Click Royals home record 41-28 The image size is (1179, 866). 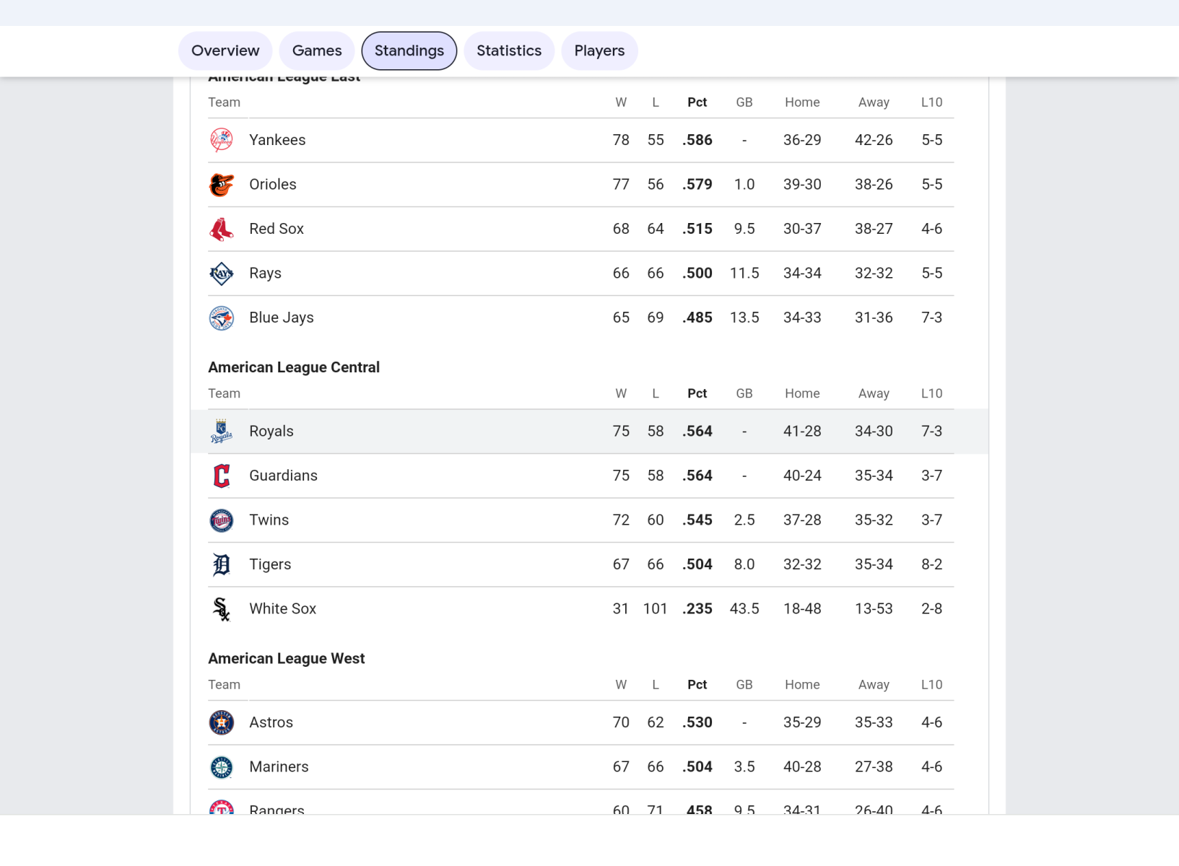[802, 431]
